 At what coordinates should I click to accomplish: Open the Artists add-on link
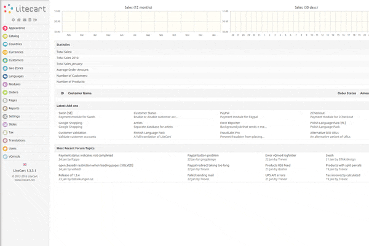click(138, 123)
